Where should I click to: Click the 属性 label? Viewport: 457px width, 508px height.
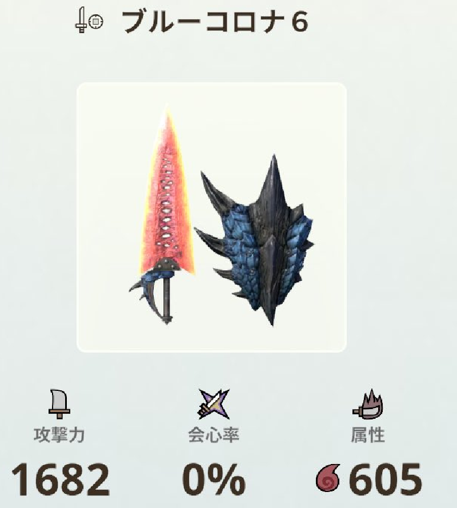coord(368,435)
